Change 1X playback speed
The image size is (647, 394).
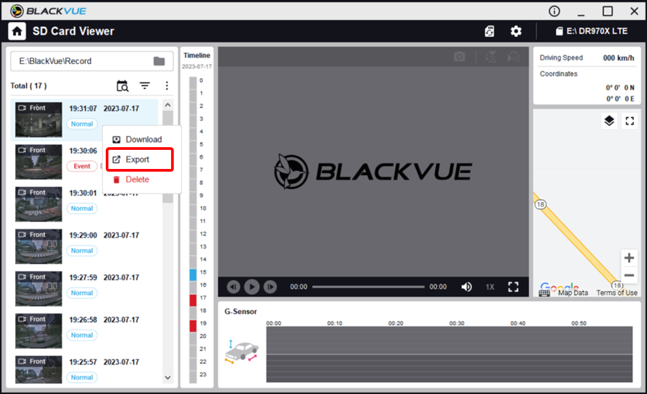490,287
